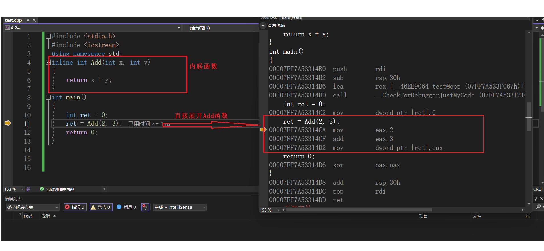Screen dimensions: 544x251
Task: Click the green no-issues checkmark icon
Action: pos(42,189)
